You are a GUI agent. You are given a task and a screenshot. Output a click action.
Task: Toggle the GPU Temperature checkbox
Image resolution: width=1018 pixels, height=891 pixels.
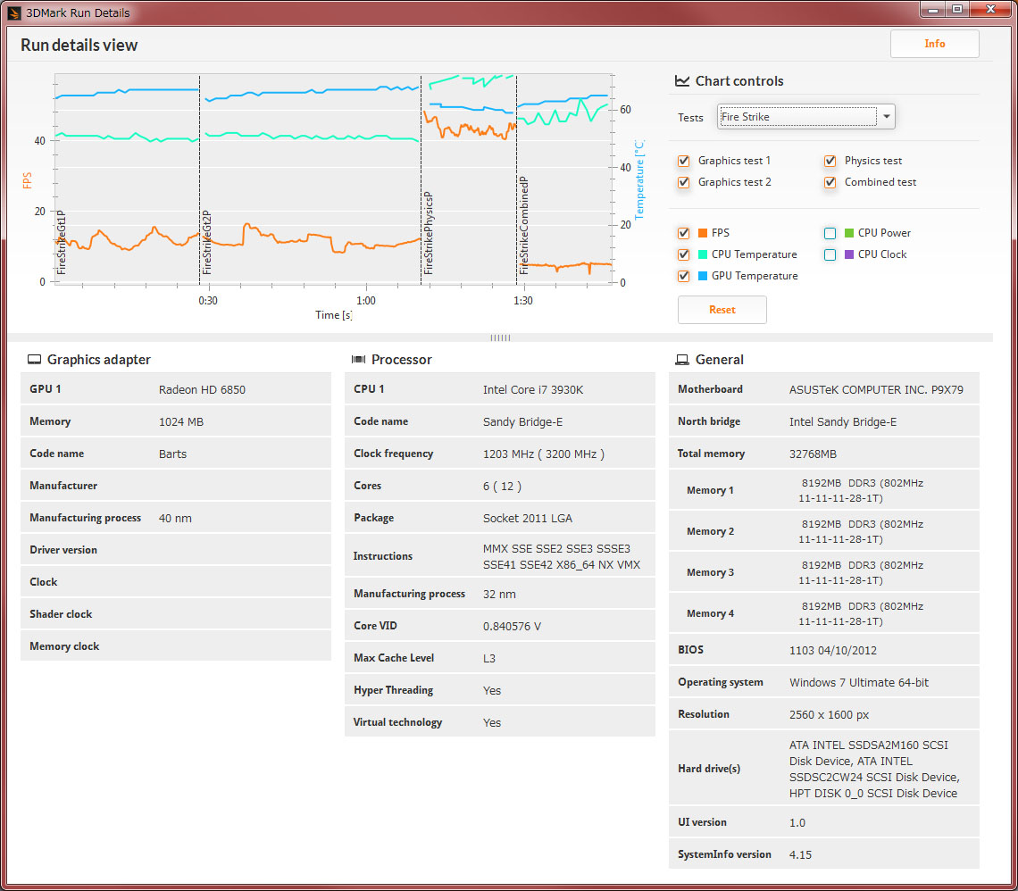click(x=684, y=276)
